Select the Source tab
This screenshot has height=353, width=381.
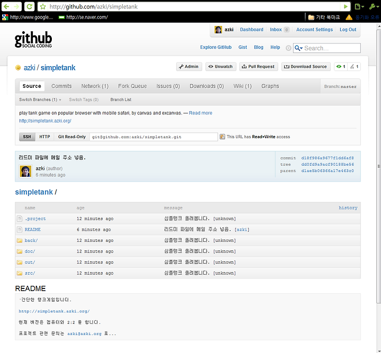[32, 86]
